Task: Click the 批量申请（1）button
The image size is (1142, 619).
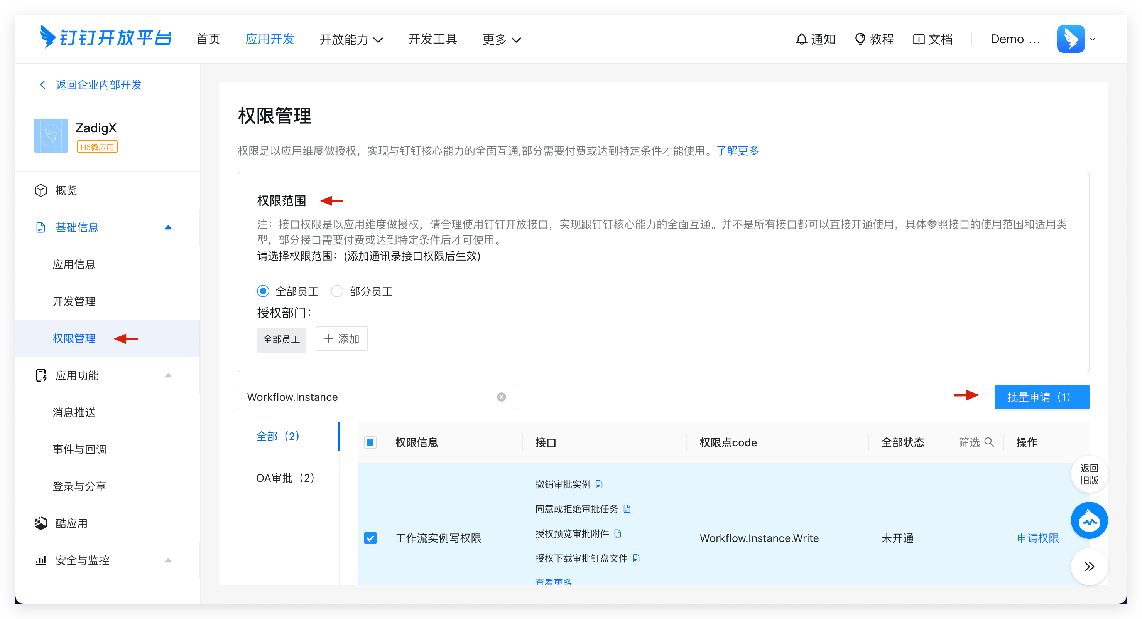Action: click(1041, 397)
